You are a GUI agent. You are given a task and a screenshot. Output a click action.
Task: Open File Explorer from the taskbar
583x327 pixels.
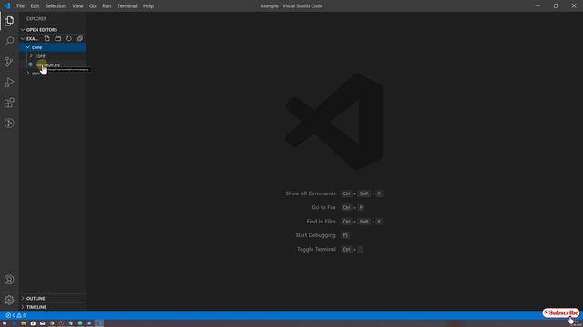(x=24, y=323)
